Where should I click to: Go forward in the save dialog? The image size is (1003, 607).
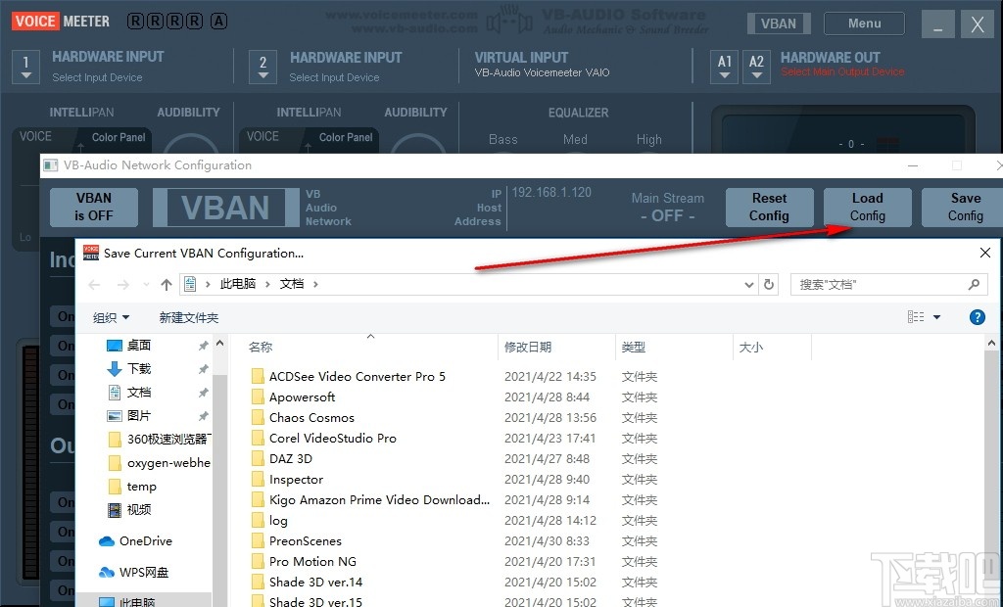point(122,285)
